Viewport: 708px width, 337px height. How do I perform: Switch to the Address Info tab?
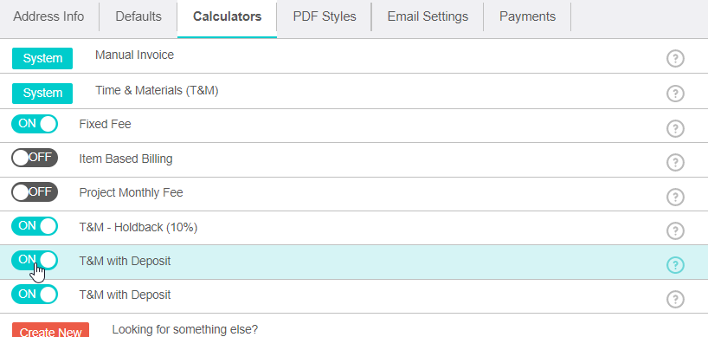click(x=48, y=16)
